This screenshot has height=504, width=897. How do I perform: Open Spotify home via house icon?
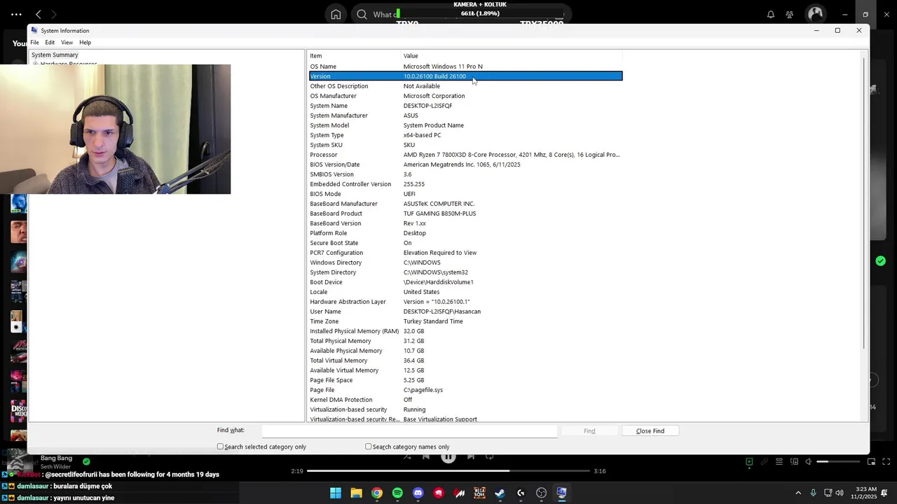pos(336,14)
